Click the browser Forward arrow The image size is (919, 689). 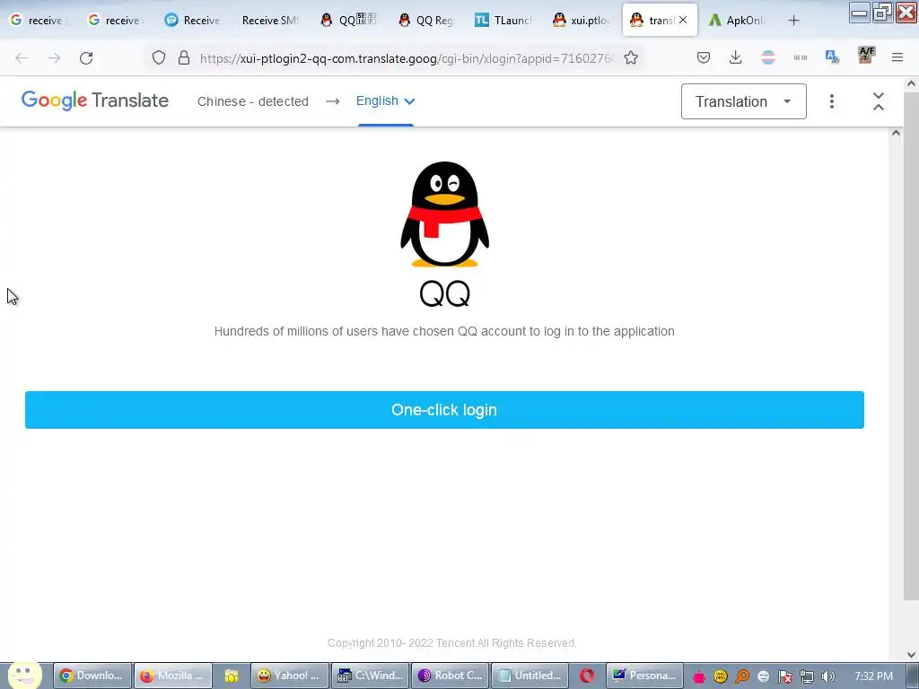54,57
